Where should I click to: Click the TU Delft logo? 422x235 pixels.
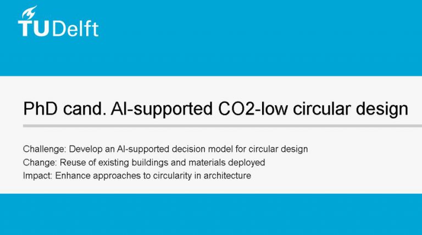click(x=58, y=21)
